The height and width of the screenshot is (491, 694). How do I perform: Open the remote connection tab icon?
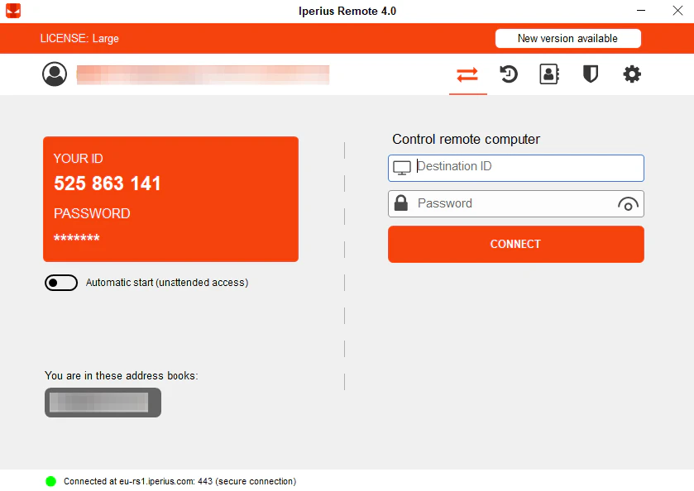[467, 74]
